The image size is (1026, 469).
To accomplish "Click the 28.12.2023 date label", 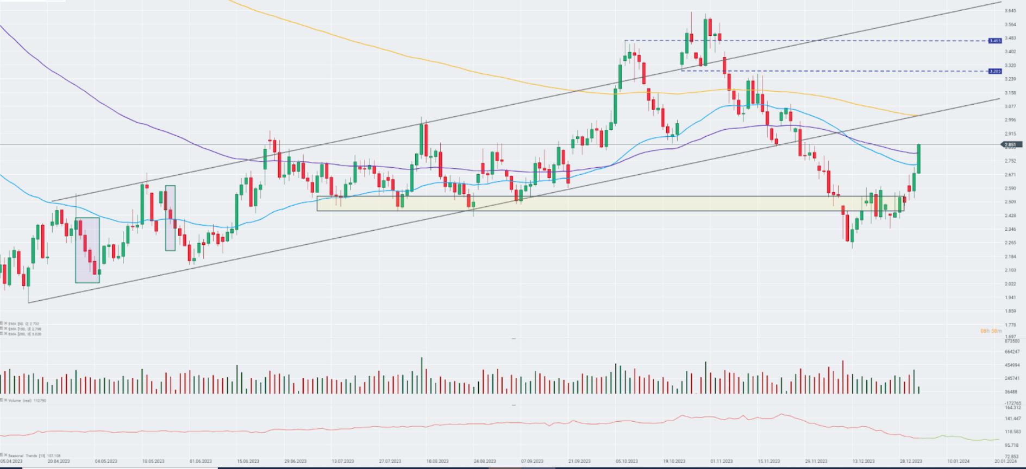I will pos(911,461).
